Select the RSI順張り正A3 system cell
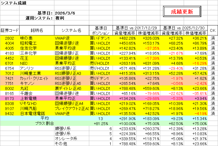Image resolution: width=218 pixels, height=146 pixels. [x=72, y=73]
